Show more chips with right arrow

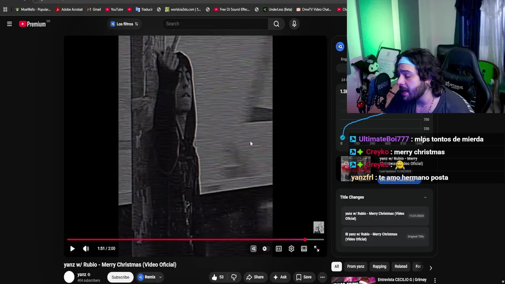click(430, 268)
